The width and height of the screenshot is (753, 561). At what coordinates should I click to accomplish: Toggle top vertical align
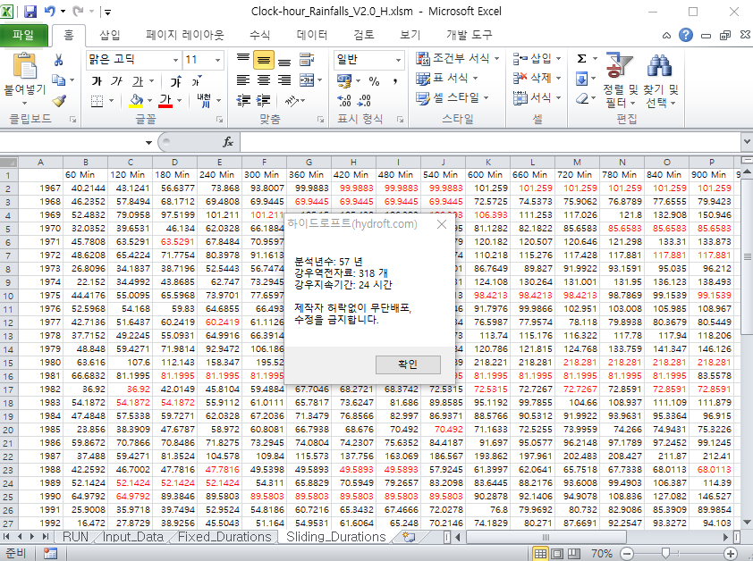243,60
